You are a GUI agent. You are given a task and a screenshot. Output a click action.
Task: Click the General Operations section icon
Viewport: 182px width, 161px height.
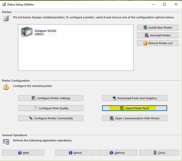click(x=6, y=142)
